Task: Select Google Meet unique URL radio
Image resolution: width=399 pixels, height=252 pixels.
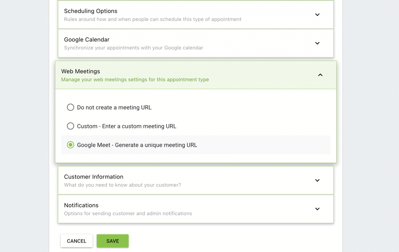Action: [x=71, y=145]
